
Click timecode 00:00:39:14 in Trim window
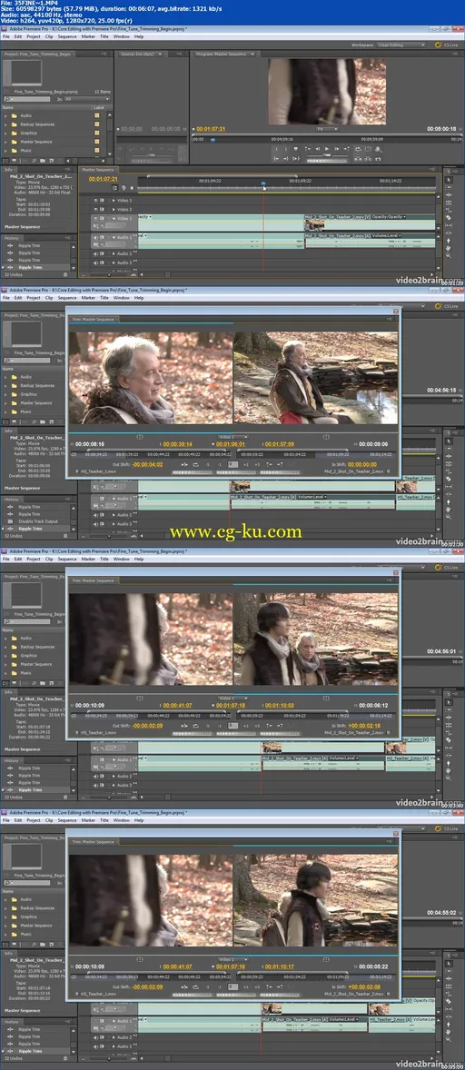point(177,444)
